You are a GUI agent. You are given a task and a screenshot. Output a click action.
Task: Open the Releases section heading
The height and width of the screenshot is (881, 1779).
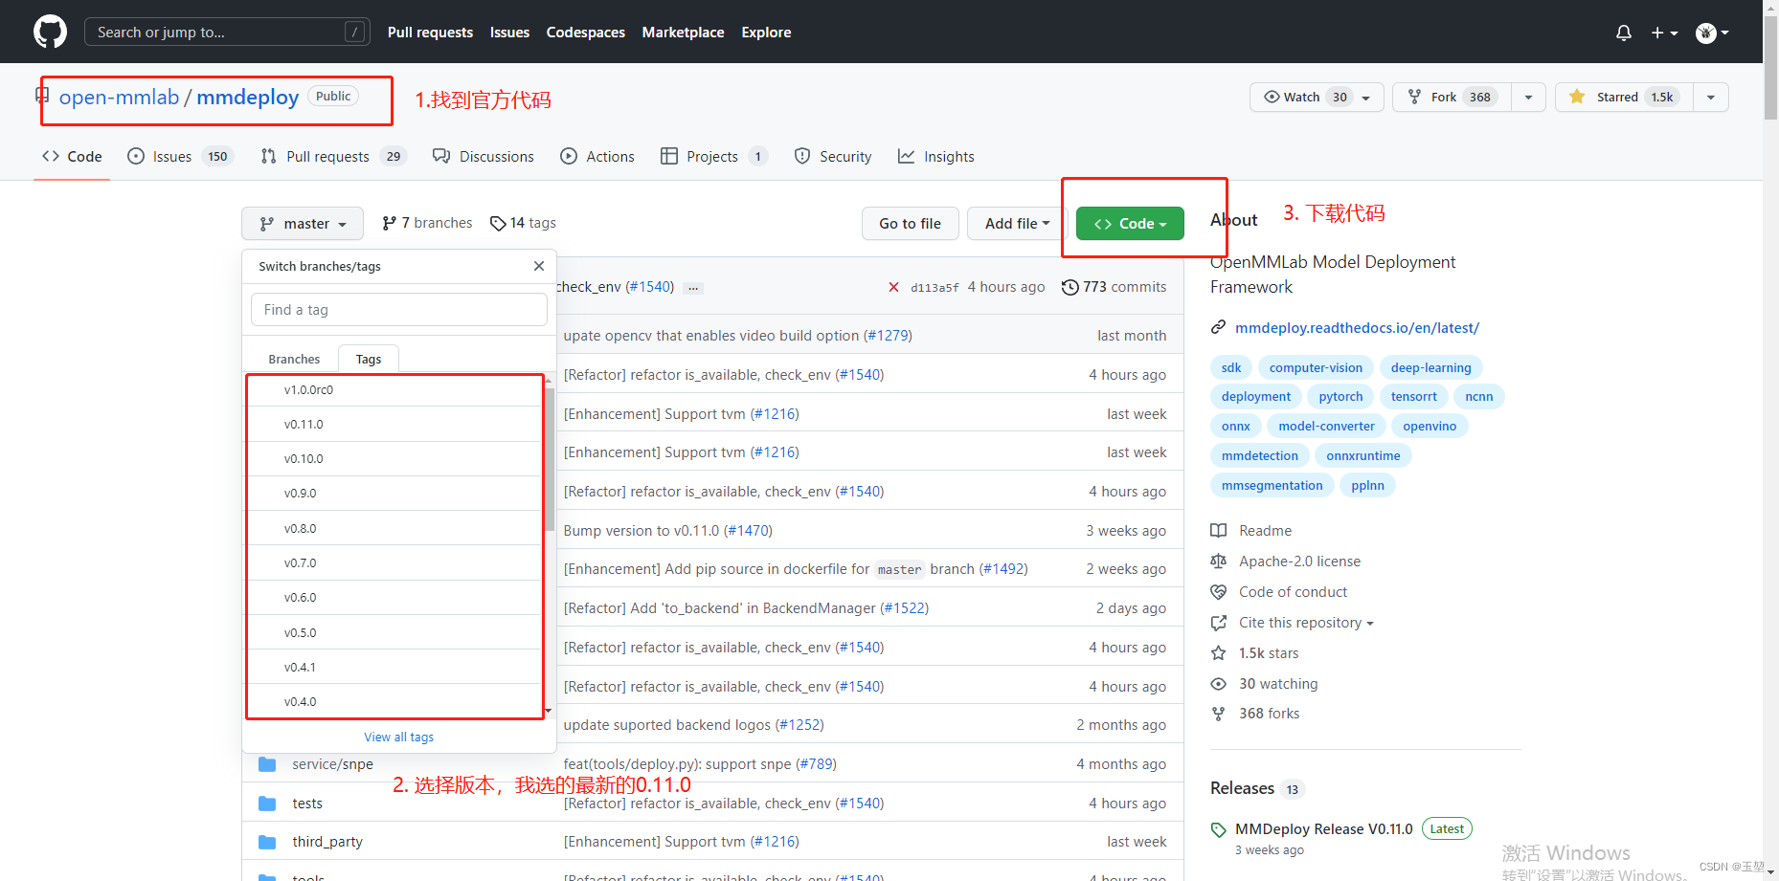click(1242, 787)
